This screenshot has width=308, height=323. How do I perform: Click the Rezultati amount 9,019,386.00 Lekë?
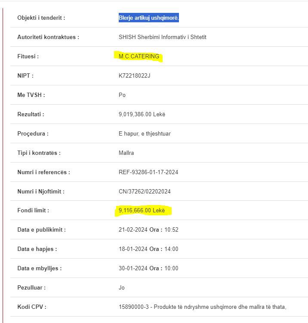[x=142, y=114]
